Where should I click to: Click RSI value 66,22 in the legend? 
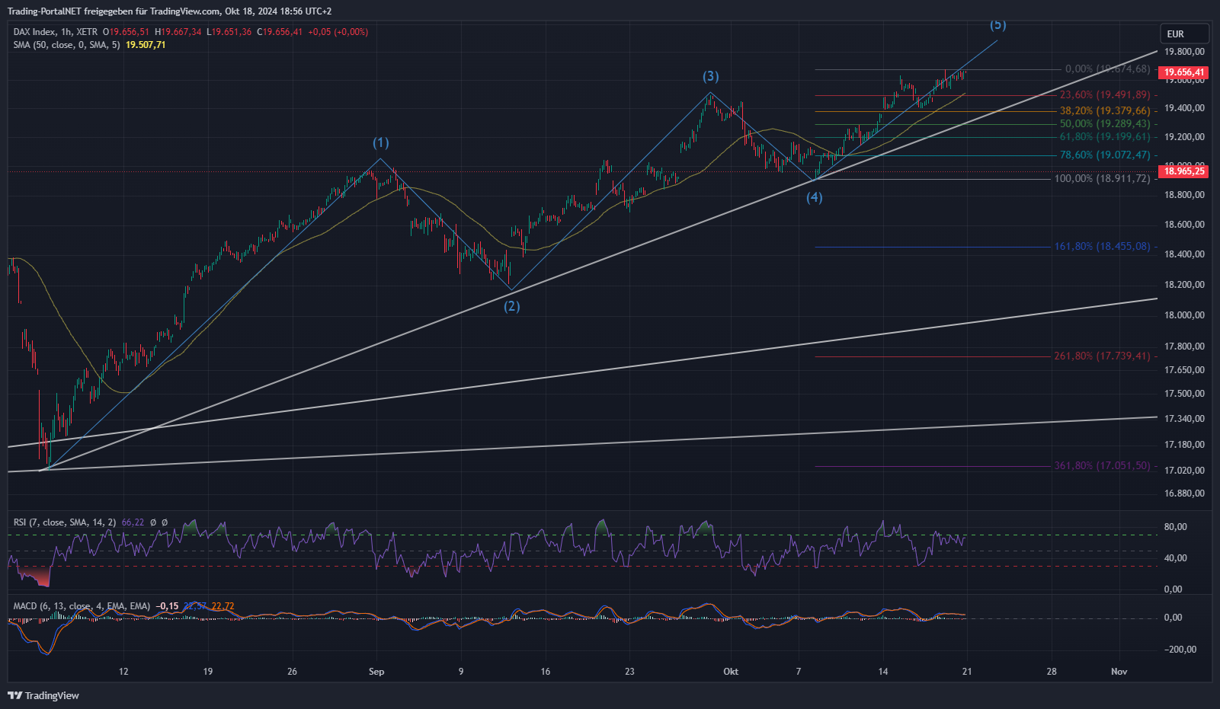(133, 522)
